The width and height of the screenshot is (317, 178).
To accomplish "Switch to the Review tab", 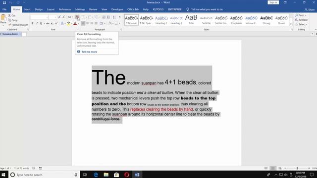I will [93, 9].
